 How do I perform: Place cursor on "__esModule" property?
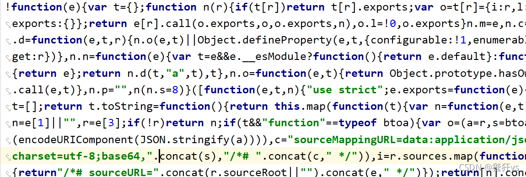[x=275, y=57]
